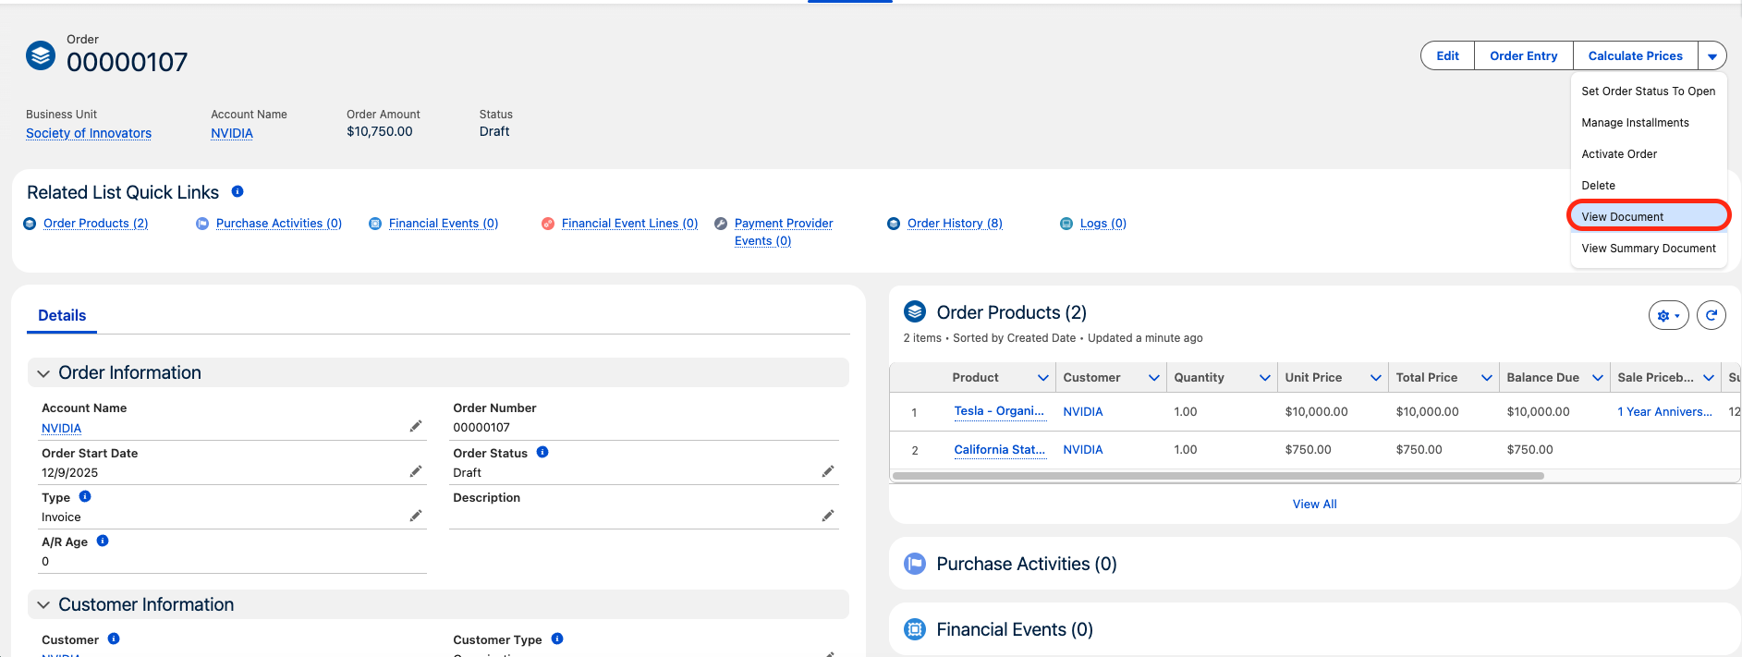Open NVIDIA account link under Order Information

[x=61, y=428]
